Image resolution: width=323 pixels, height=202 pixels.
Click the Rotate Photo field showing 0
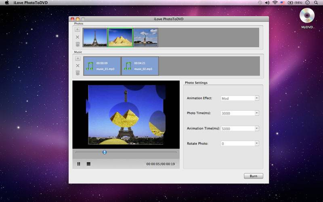tap(238, 143)
